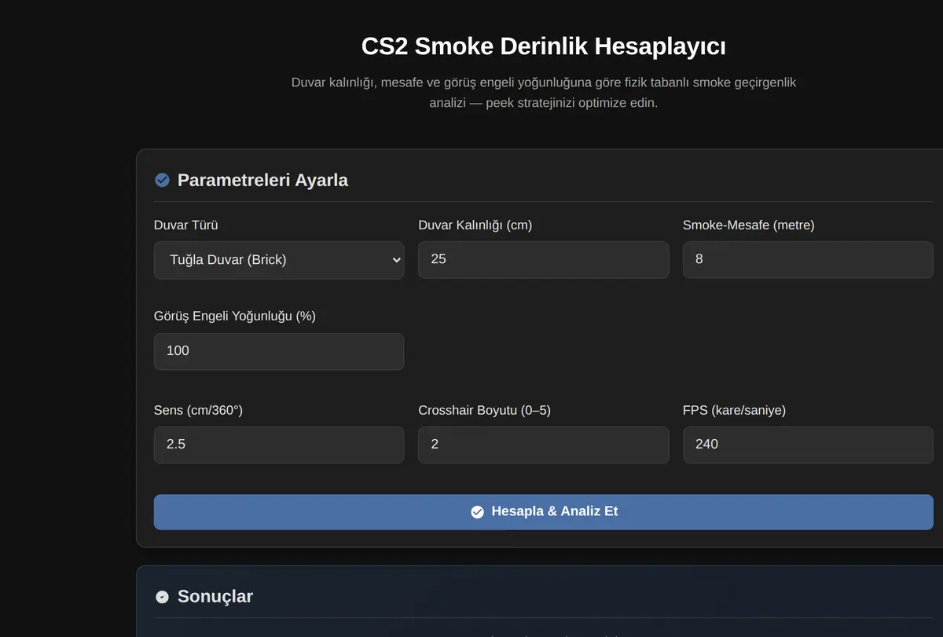Click the Duvar Türü label

pos(186,225)
